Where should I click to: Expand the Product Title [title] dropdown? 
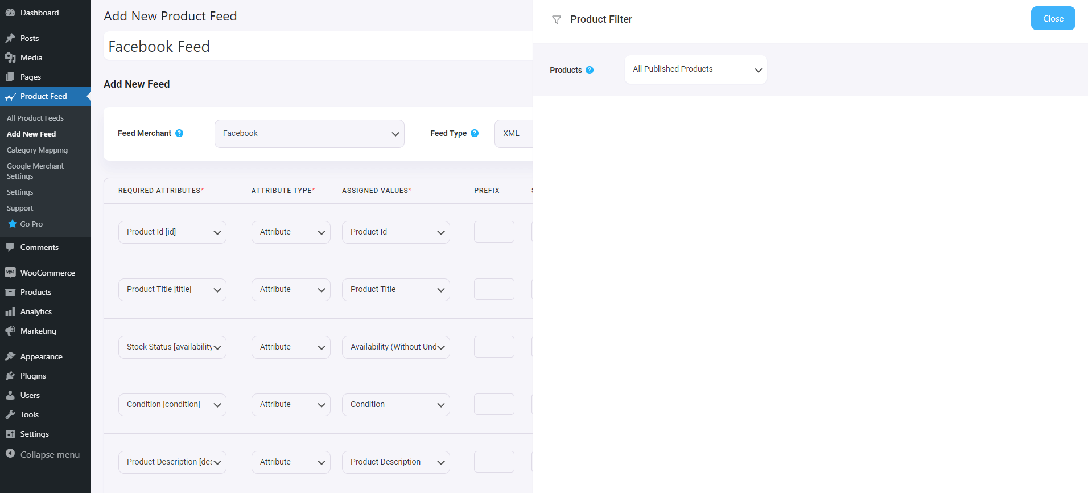(172, 290)
